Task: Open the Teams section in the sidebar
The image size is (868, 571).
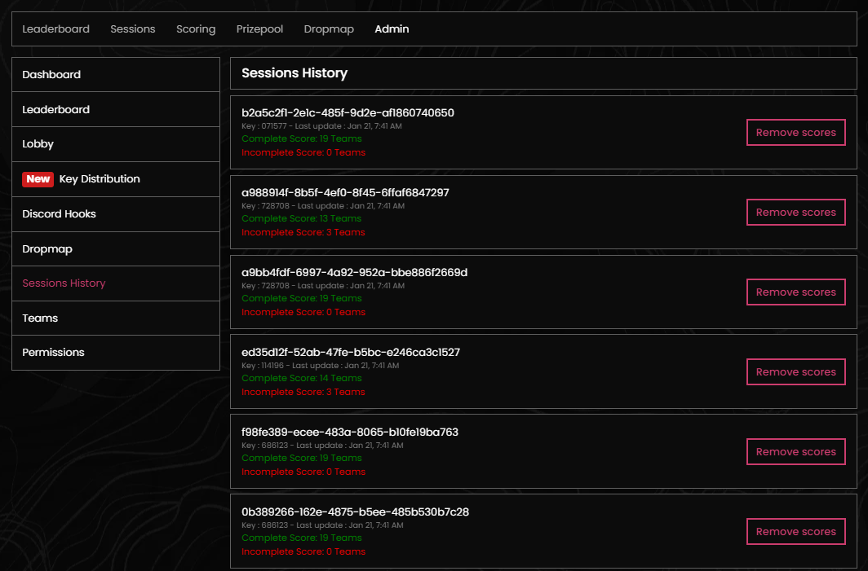Action: [x=40, y=318]
